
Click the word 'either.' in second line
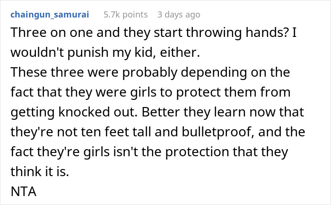[x=180, y=53]
